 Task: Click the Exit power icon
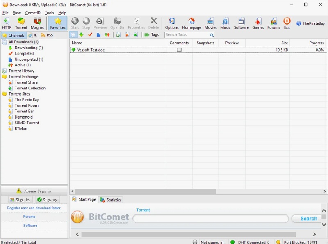[287, 23]
